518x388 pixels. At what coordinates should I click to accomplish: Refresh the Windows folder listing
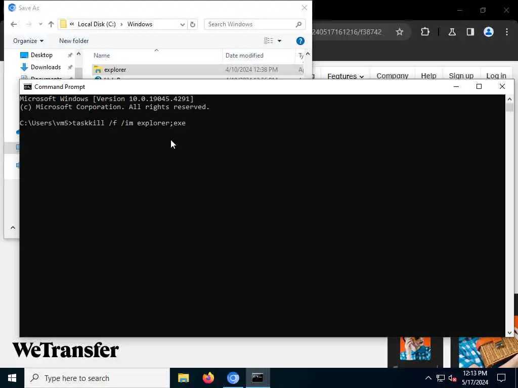coord(193,24)
